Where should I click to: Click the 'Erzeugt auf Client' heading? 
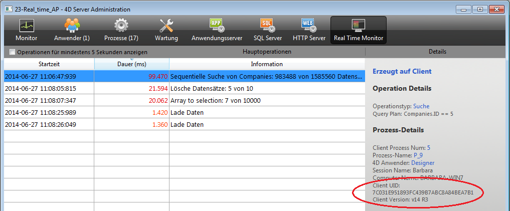pyautogui.click(x=402, y=72)
